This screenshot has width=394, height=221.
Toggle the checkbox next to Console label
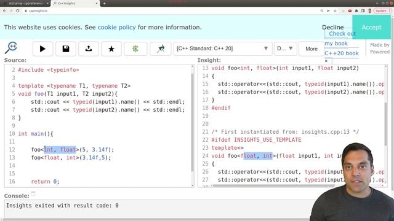pyautogui.click(x=33, y=193)
